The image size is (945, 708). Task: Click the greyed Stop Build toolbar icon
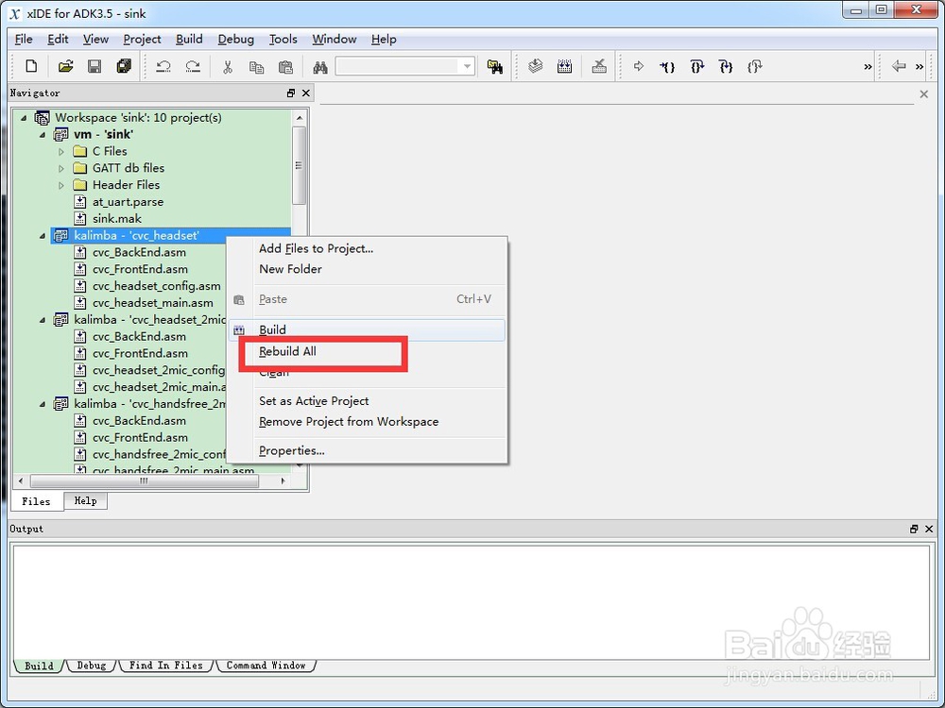tap(599, 66)
